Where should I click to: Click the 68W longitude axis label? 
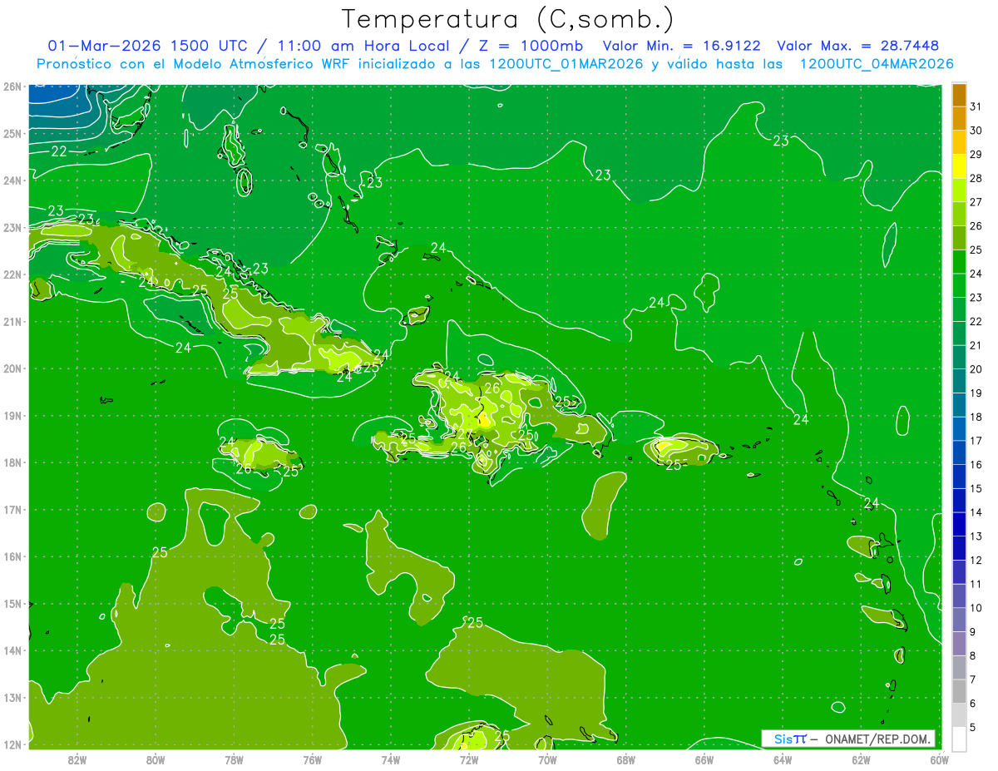625,759
